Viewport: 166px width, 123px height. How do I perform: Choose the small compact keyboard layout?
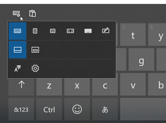click(53, 31)
